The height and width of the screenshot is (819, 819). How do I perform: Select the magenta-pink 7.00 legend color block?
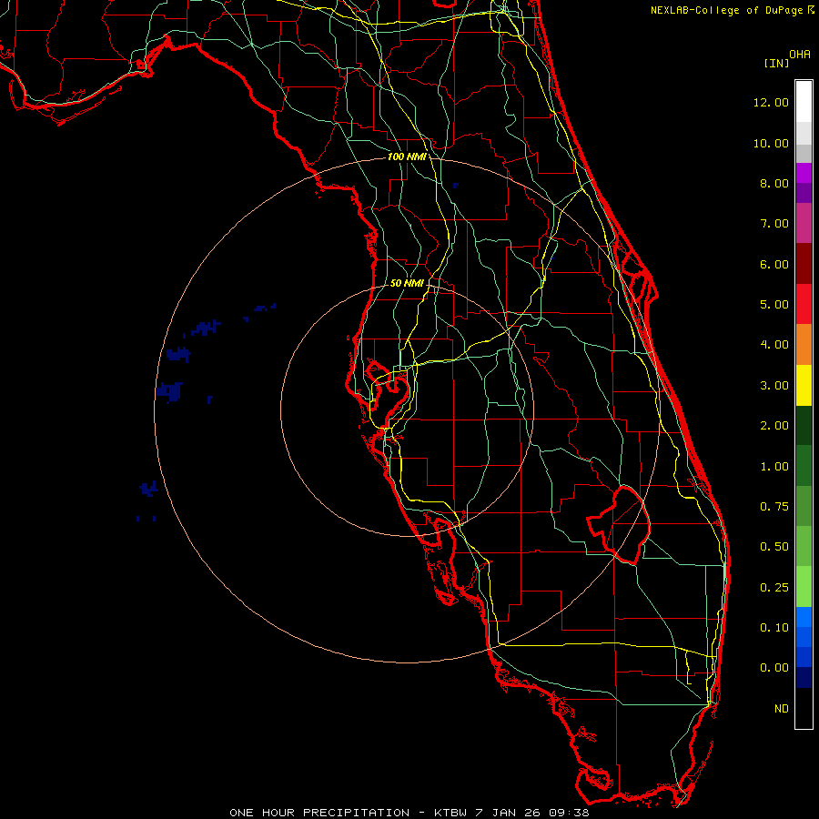point(804,224)
